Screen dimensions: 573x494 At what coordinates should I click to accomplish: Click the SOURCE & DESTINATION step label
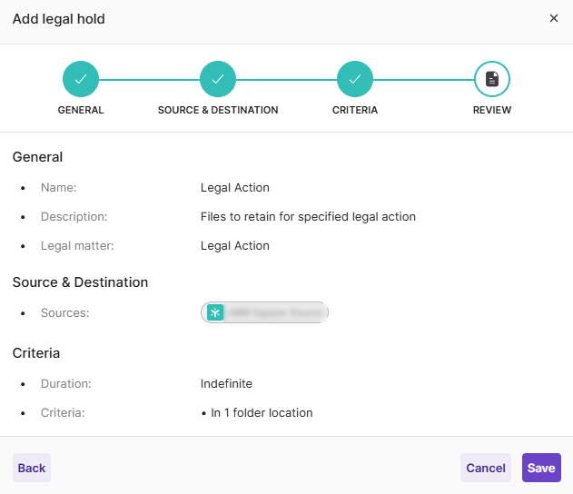tap(218, 110)
